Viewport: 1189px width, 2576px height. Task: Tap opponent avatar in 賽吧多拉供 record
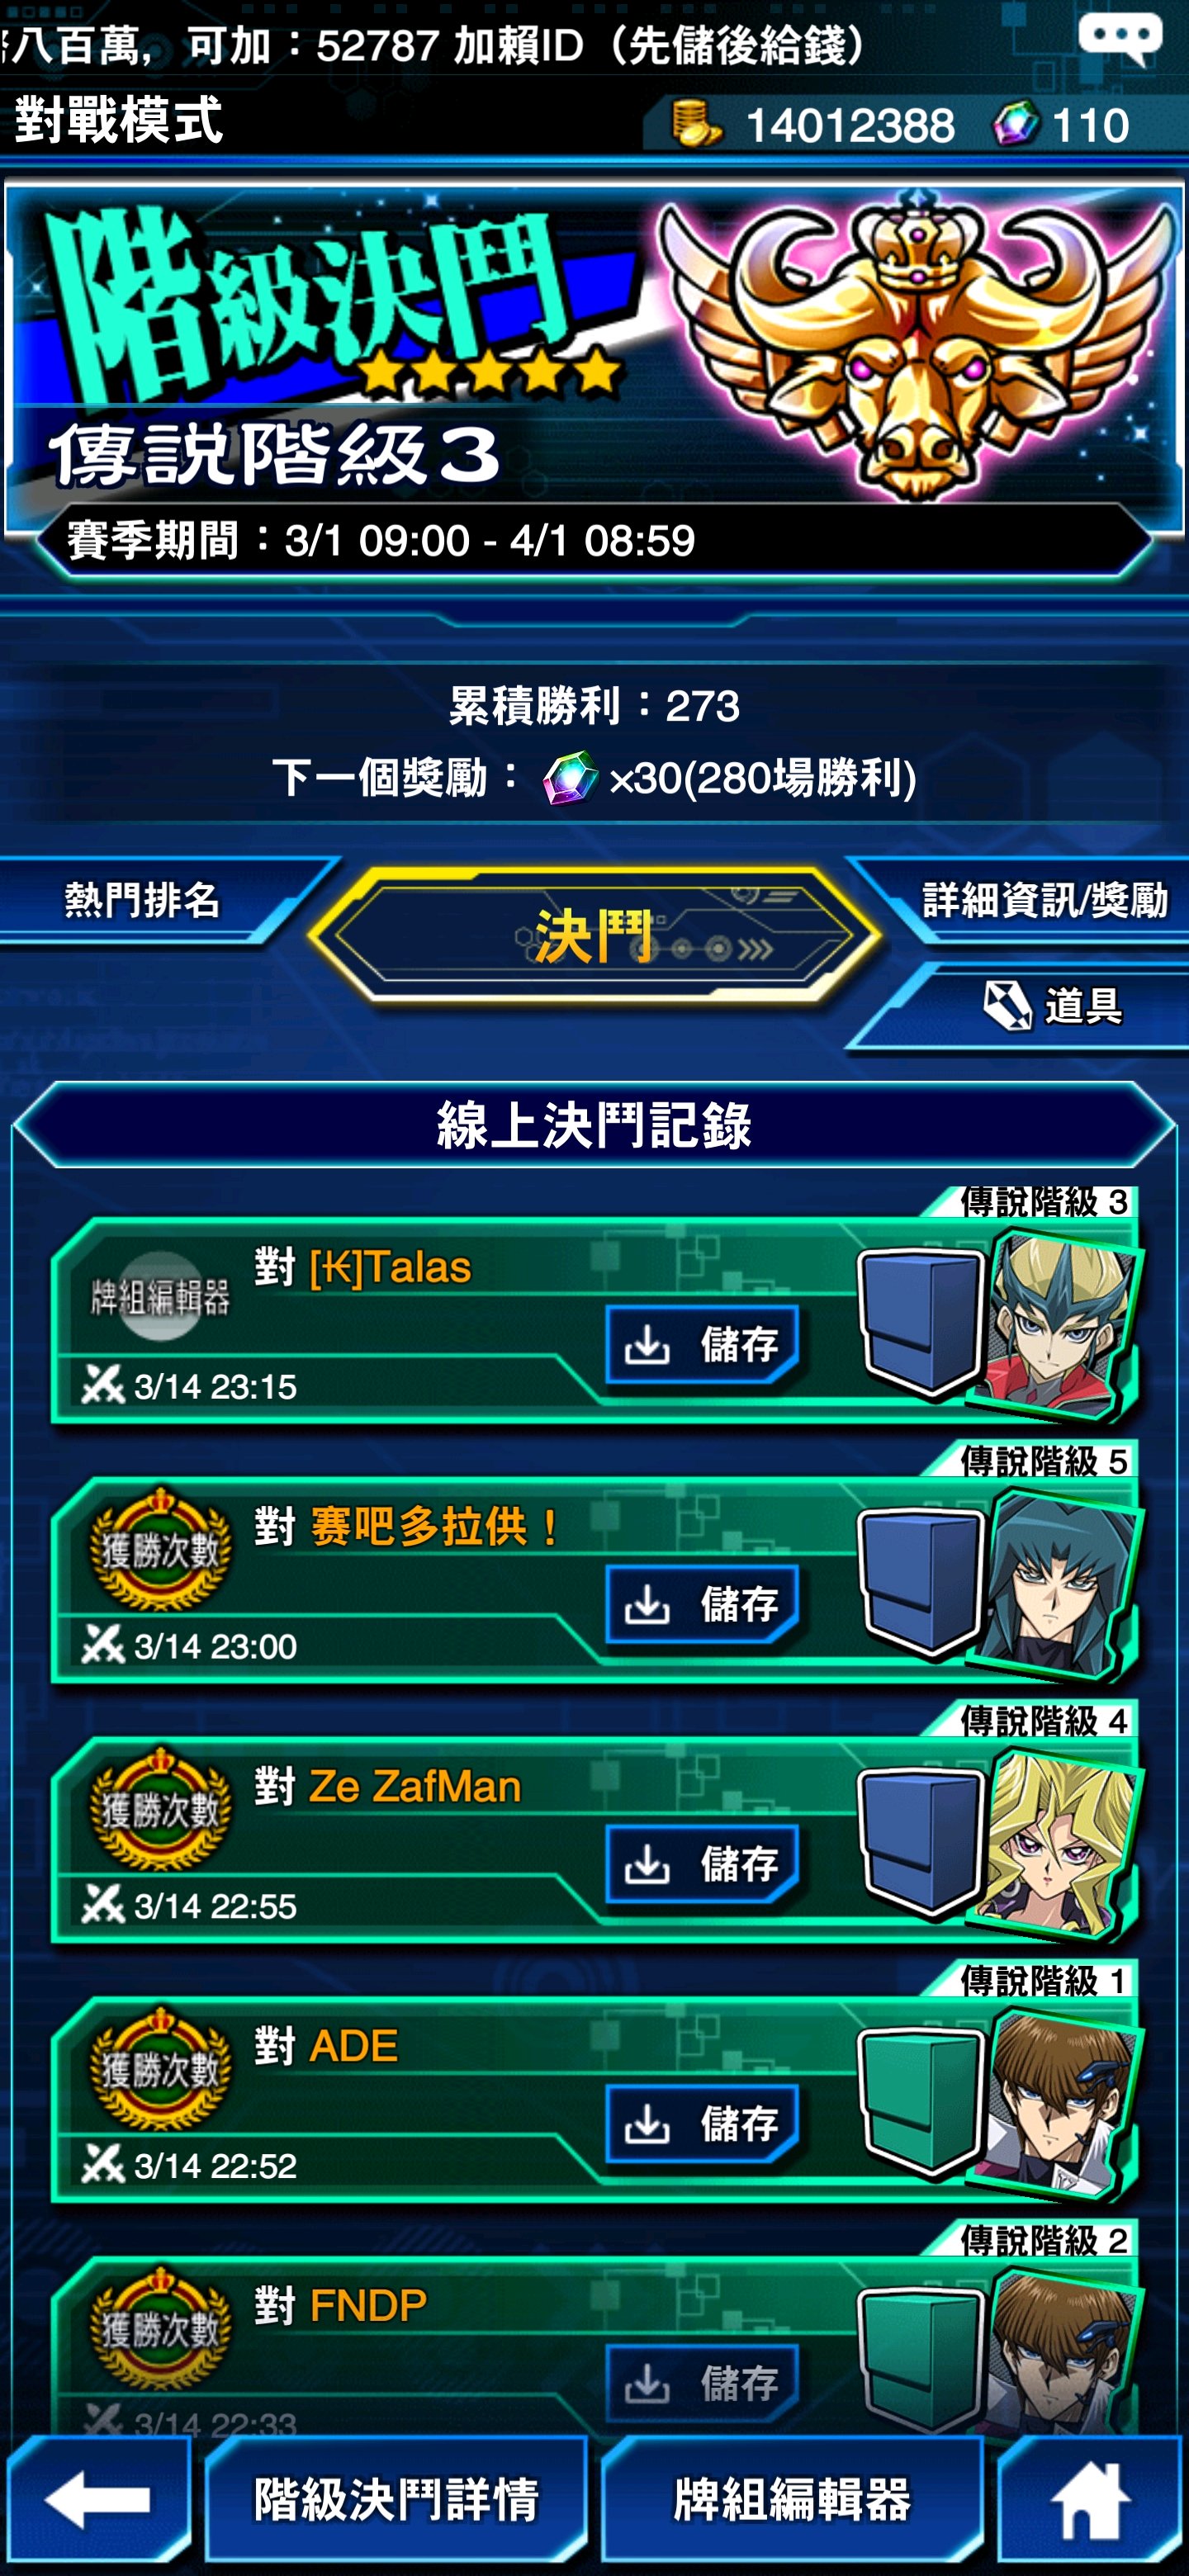[x=1058, y=1582]
